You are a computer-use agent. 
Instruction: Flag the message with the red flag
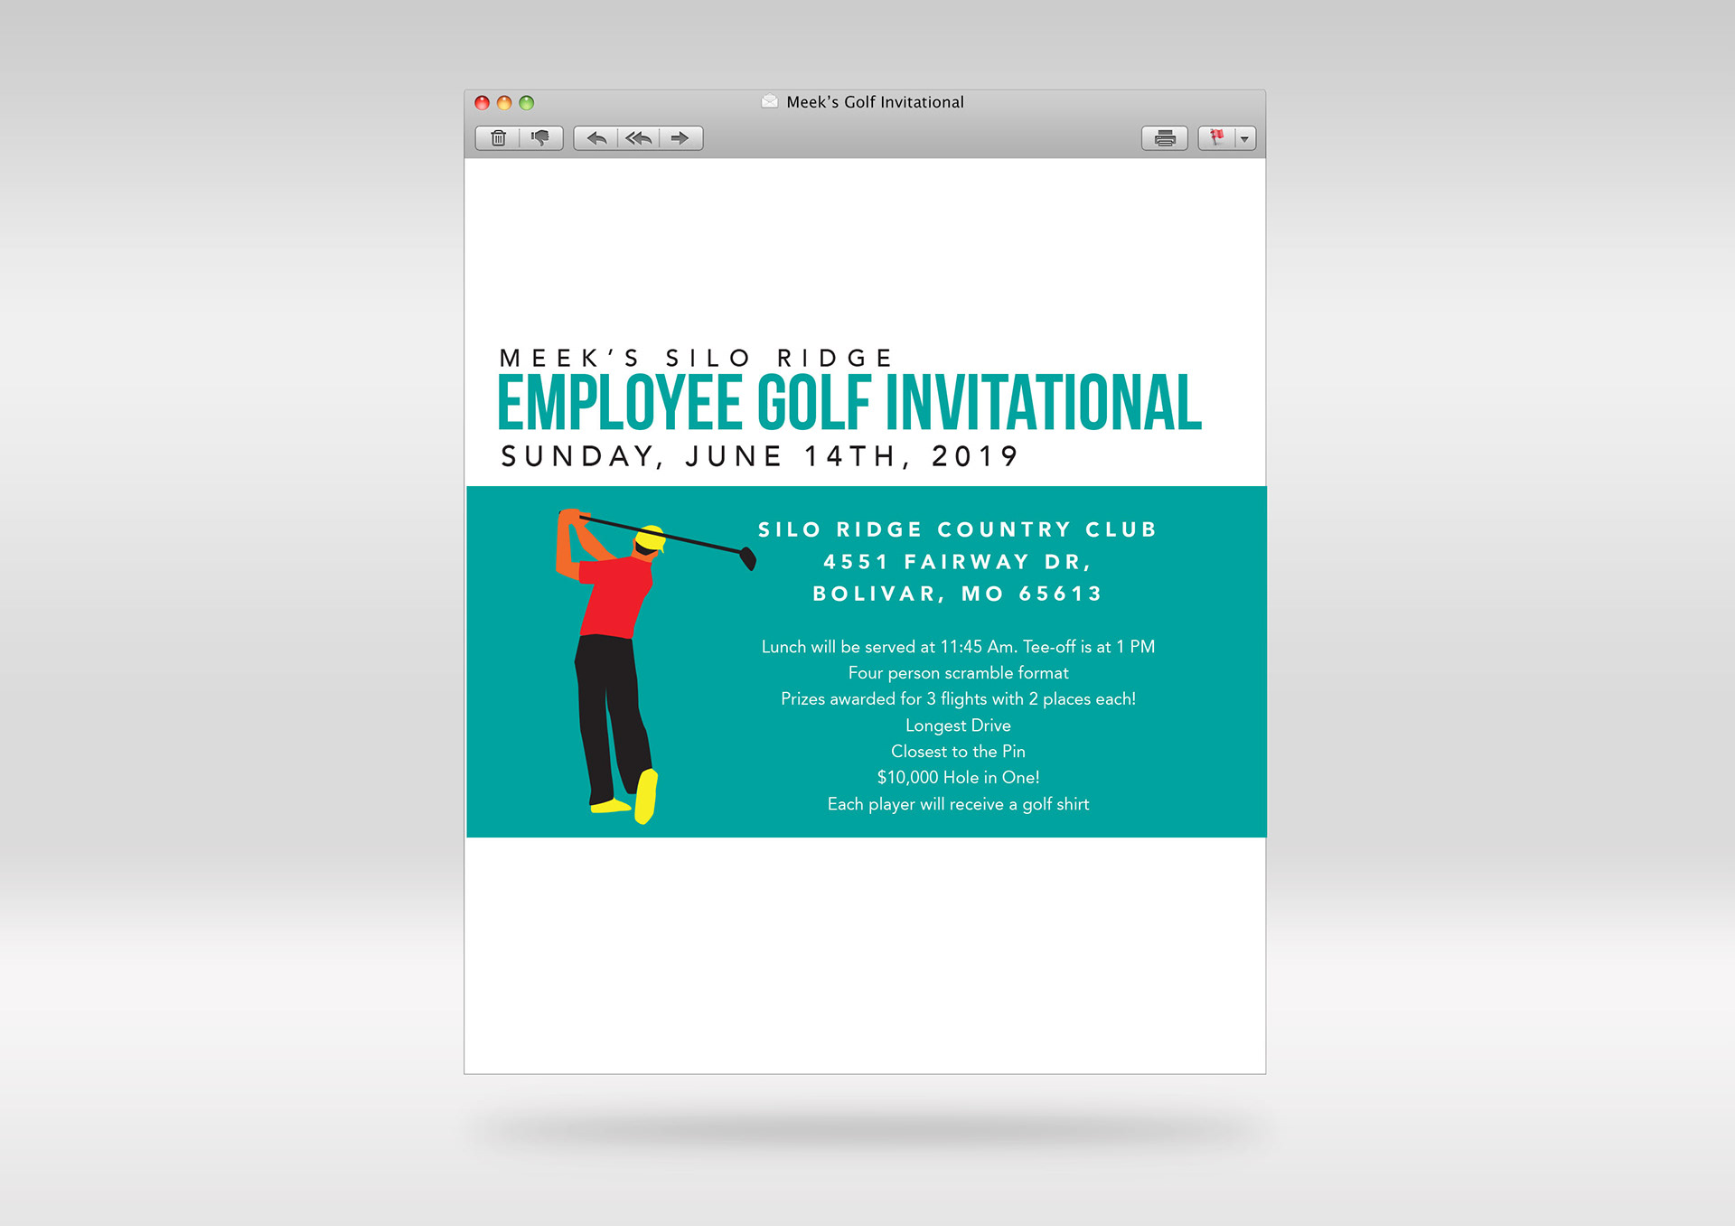pyautogui.click(x=1217, y=138)
